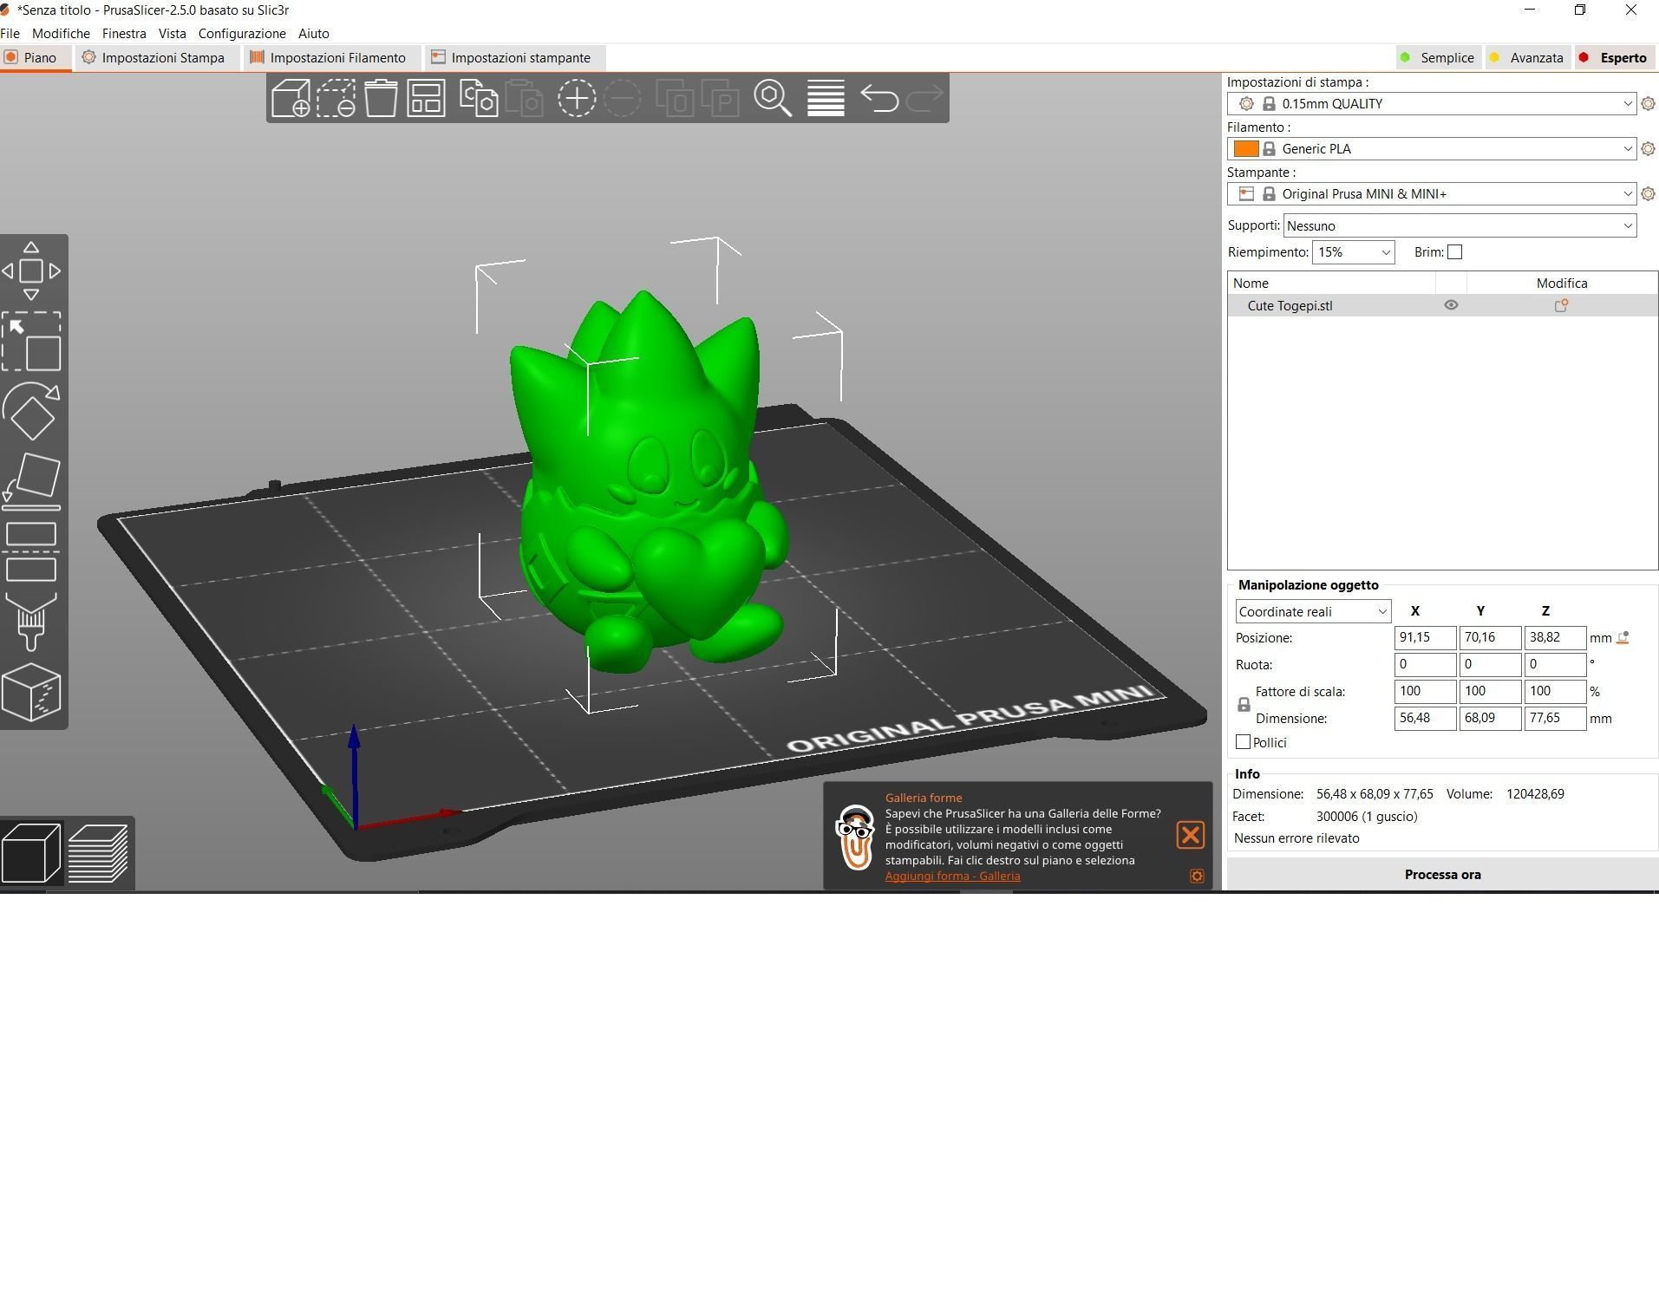Toggle the Pollici inches checkbox
The height and width of the screenshot is (1297, 1659).
tap(1243, 742)
